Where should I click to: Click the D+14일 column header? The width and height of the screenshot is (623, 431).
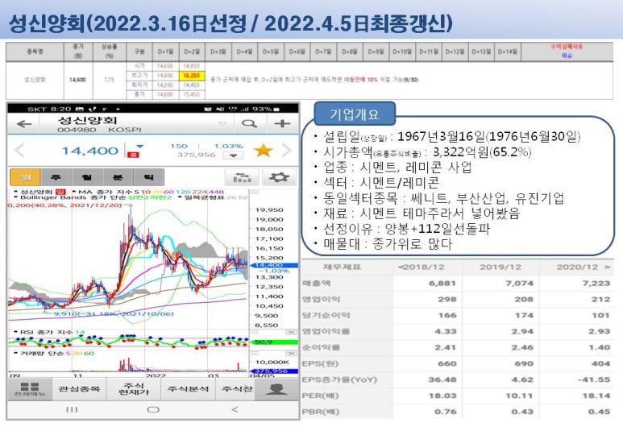(x=508, y=52)
